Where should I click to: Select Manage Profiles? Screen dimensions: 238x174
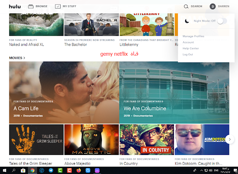[193, 36]
